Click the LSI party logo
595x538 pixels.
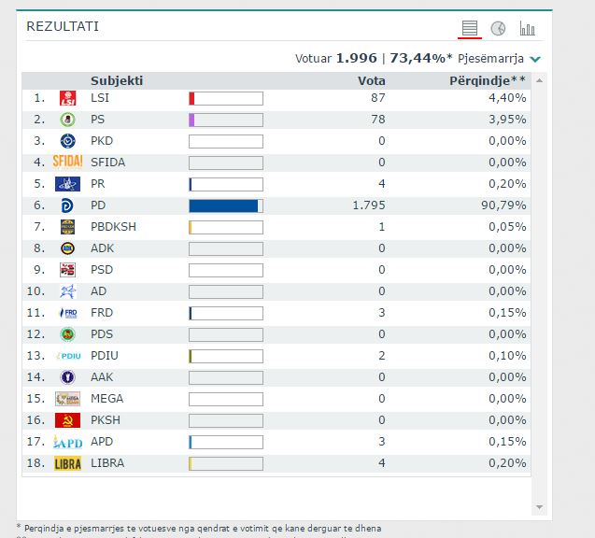[67, 98]
